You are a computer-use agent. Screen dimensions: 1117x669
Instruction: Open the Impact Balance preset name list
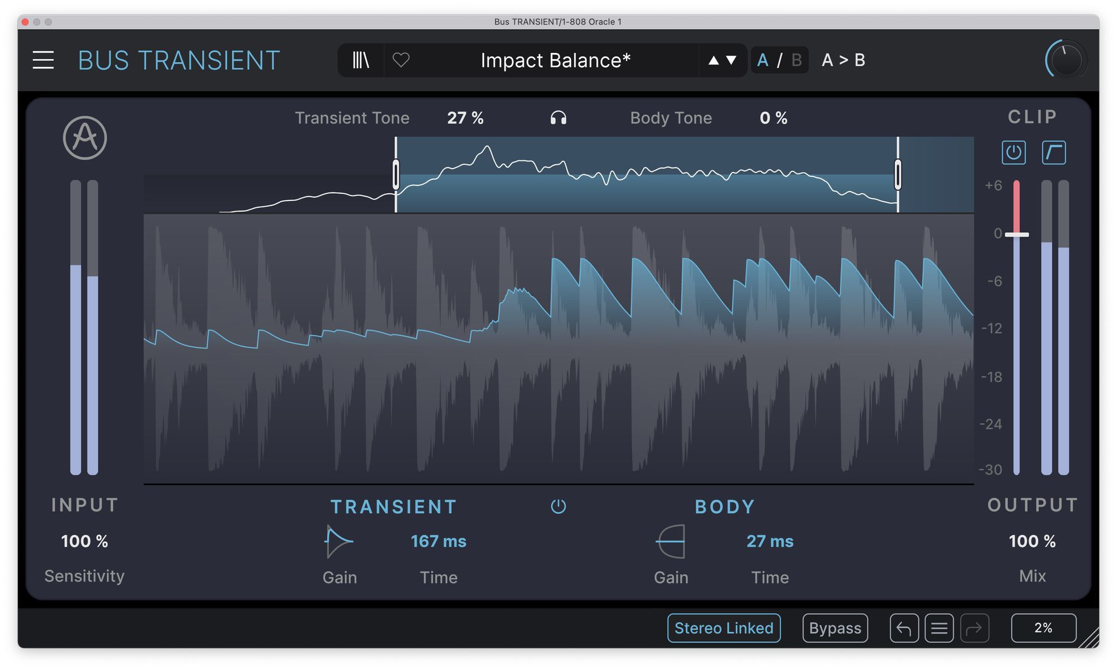[555, 60]
